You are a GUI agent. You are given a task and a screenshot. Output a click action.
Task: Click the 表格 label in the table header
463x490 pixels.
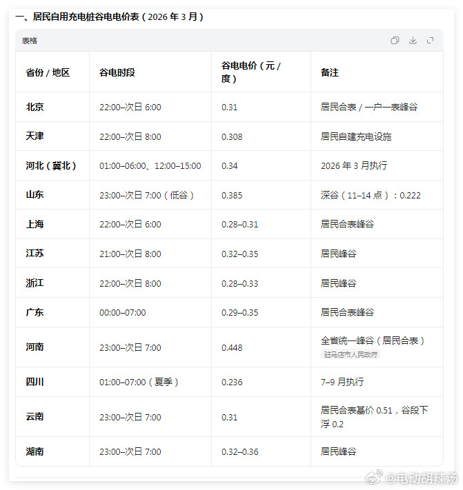coord(30,41)
